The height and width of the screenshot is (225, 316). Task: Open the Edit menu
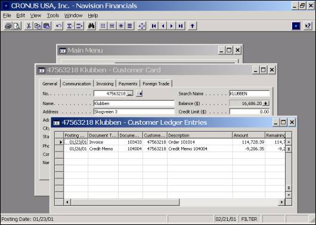pyautogui.click(x=20, y=16)
